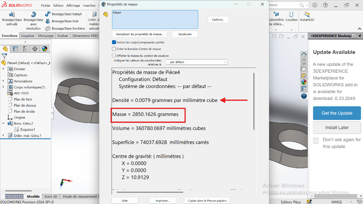Uncheck Inclure les corps/composants cachés

114,43
